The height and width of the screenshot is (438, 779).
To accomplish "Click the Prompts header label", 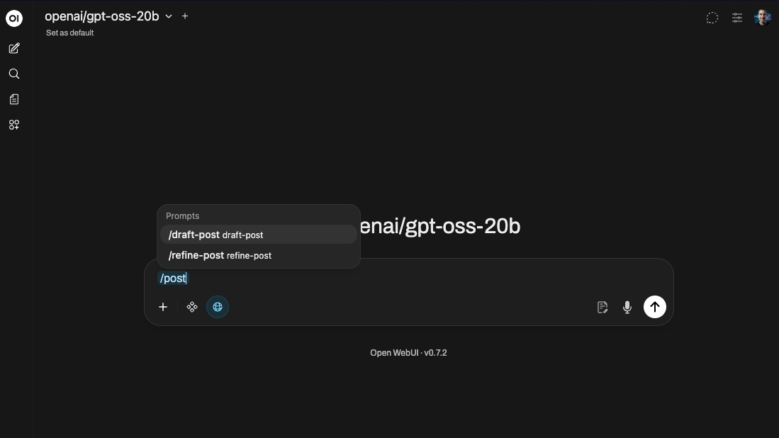I will 182,216.
